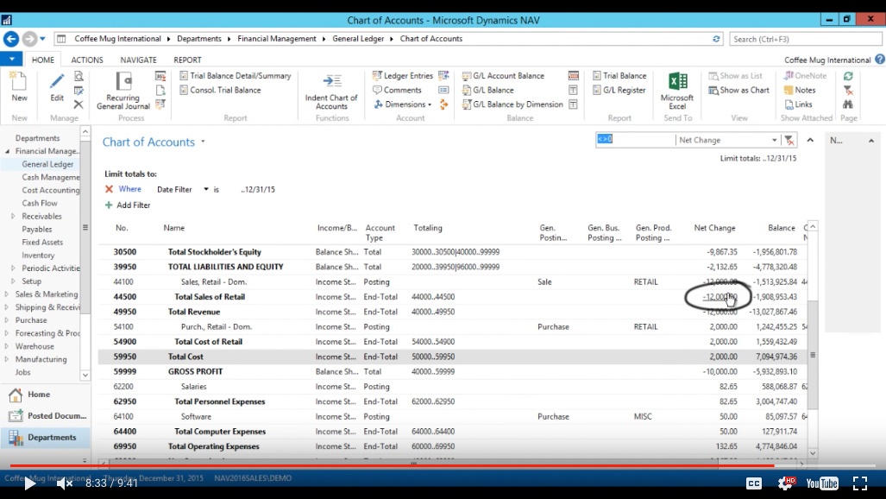Open Posted Documents navigation button
The image size is (886, 499).
[45, 416]
